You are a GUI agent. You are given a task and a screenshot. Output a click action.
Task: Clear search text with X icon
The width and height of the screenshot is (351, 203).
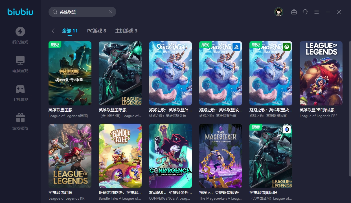pyautogui.click(x=111, y=12)
